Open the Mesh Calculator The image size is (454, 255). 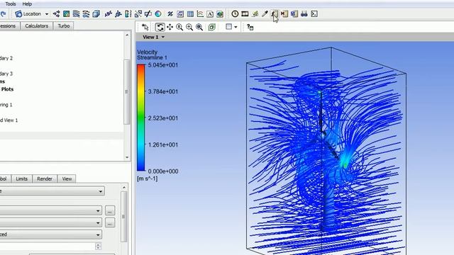(294, 14)
